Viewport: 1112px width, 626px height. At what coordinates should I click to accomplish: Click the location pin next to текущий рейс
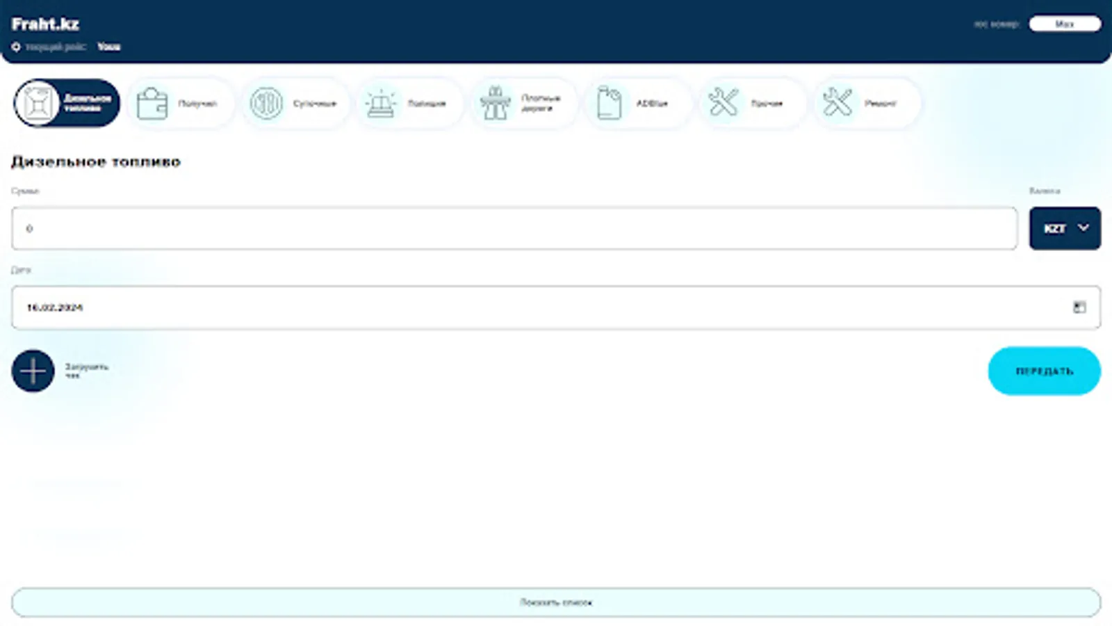[x=17, y=47]
